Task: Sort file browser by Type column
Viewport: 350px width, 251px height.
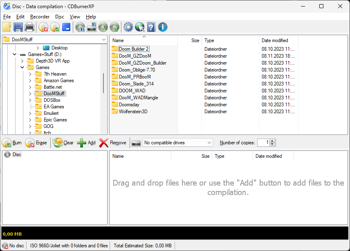Action: (x=230, y=40)
